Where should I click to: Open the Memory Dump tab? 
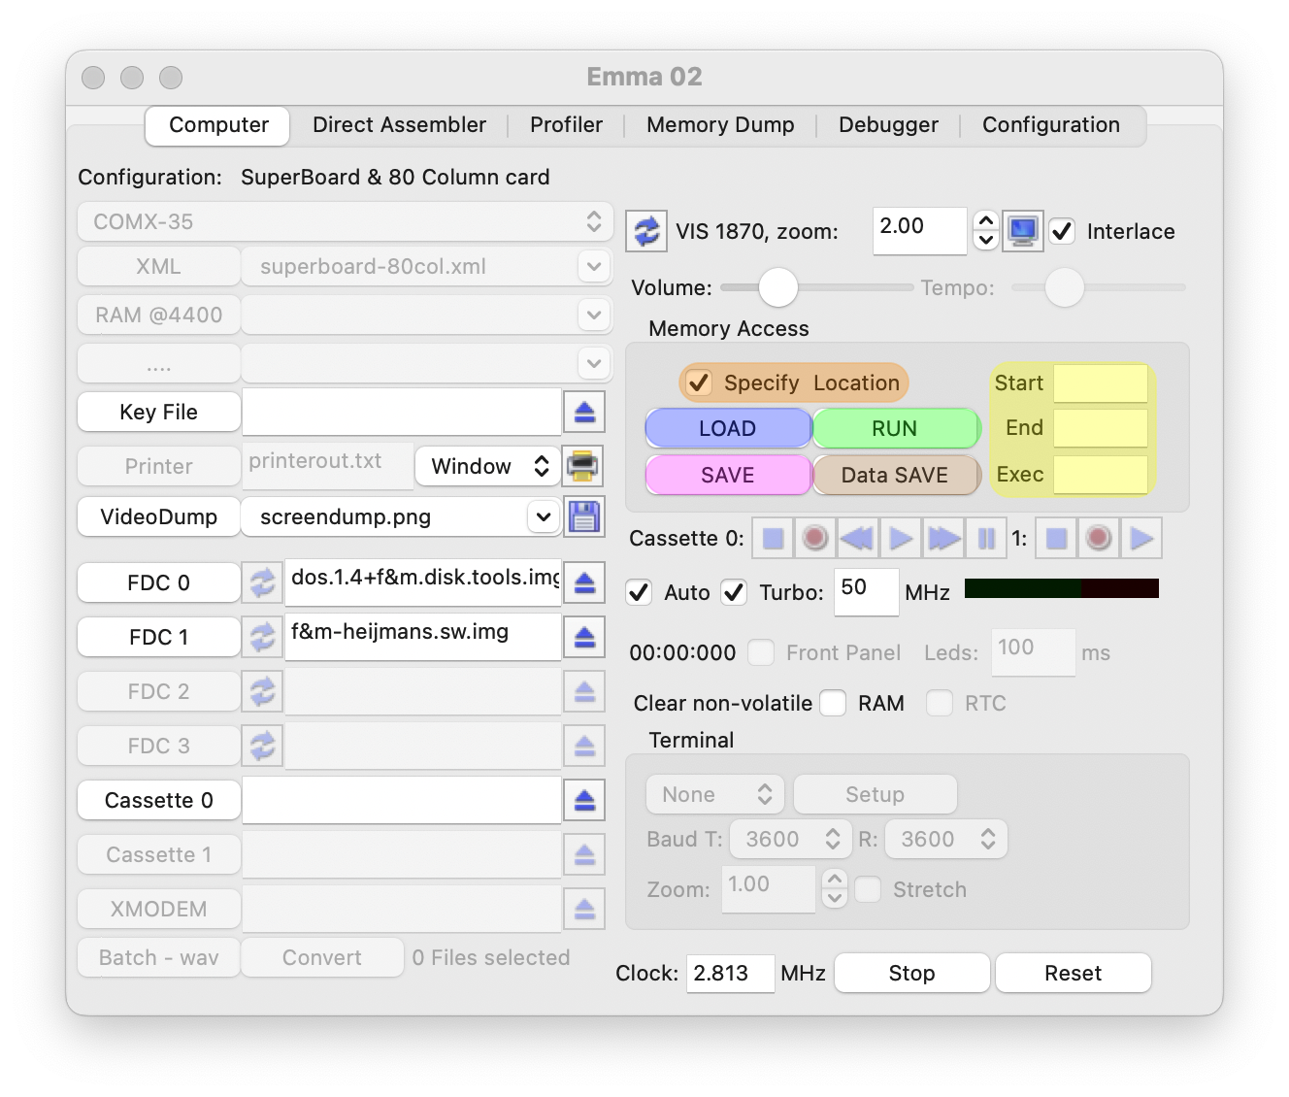pyautogui.click(x=720, y=125)
